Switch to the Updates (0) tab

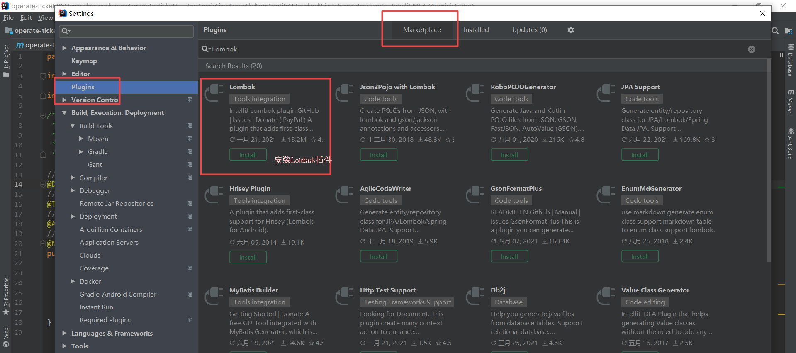529,30
